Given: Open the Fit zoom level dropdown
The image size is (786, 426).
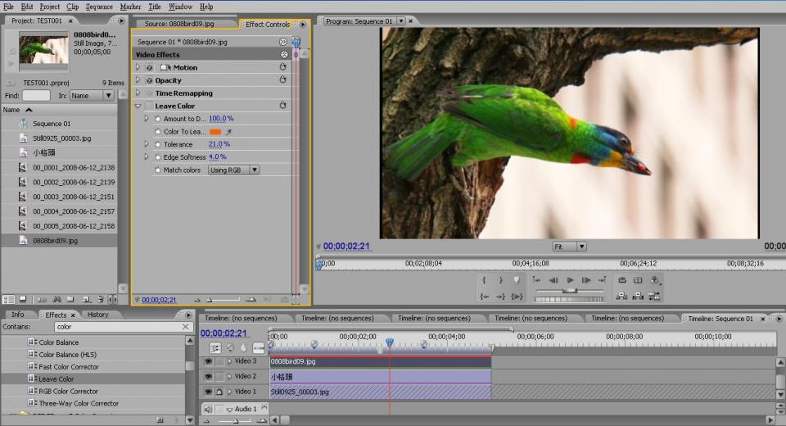Looking at the screenshot, I should pyautogui.click(x=570, y=247).
